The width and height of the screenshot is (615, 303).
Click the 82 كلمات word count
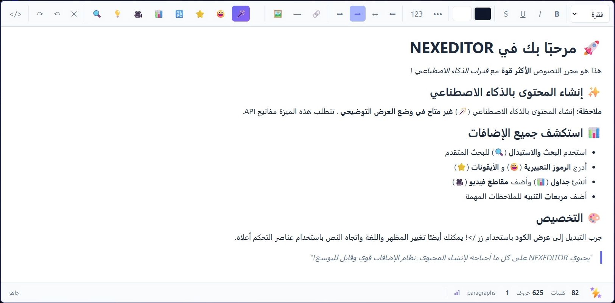pyautogui.click(x=565, y=293)
